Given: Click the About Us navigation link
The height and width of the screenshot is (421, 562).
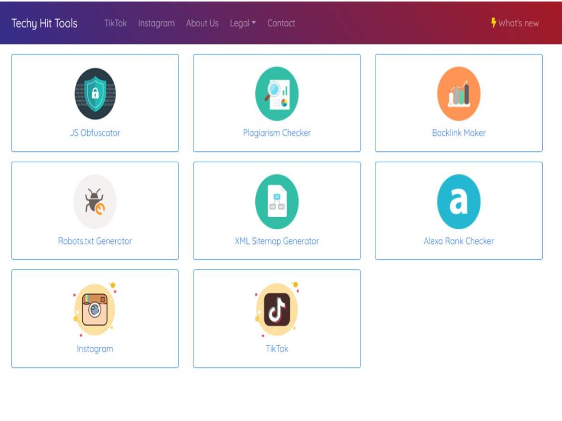Looking at the screenshot, I should click(x=202, y=23).
